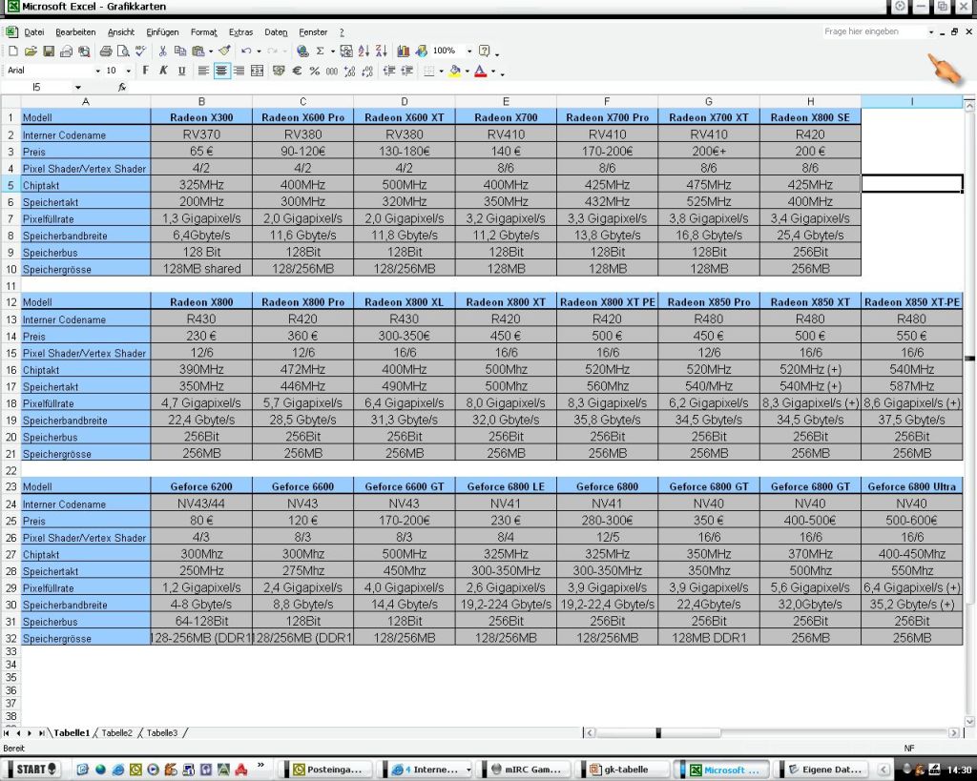This screenshot has width=977, height=781.
Task: Select column header F
Action: coord(607,101)
